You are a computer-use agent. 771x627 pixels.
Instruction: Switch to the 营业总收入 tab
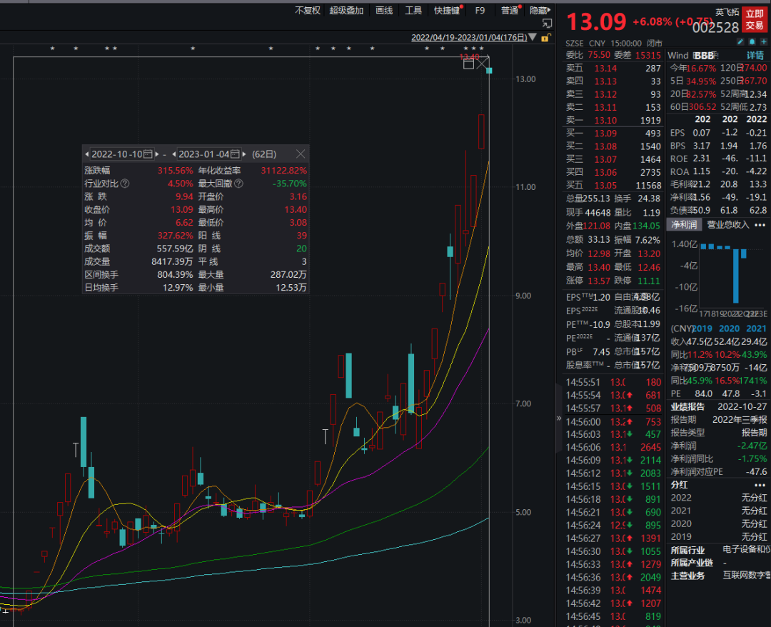[x=727, y=225]
